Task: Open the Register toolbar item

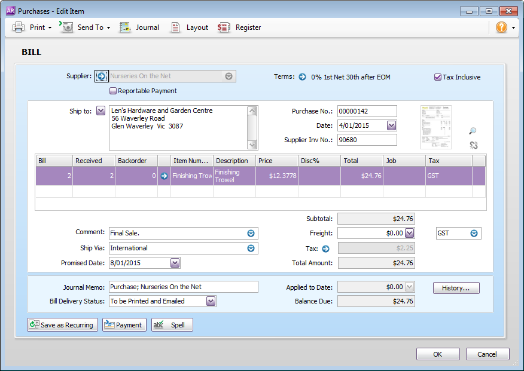Action: click(x=239, y=27)
